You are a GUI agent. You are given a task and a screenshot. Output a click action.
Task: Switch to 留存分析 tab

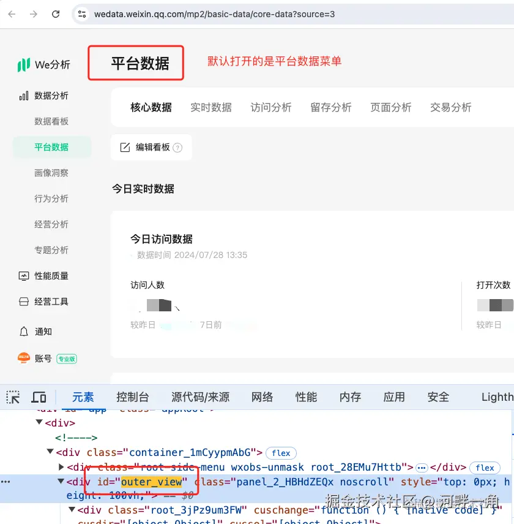331,107
